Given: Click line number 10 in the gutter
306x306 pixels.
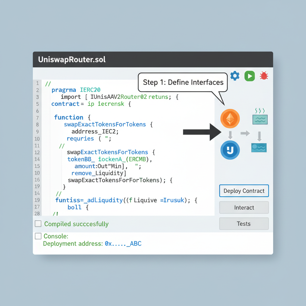Looking at the screenshot, I should coord(37,139).
